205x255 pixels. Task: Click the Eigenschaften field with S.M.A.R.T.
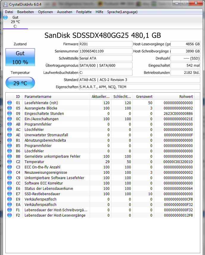pyautogui.click(x=140, y=87)
